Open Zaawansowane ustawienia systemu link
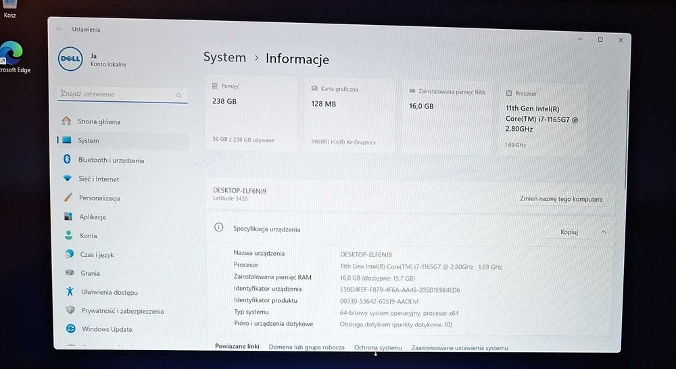This screenshot has height=369, width=676. (x=460, y=347)
